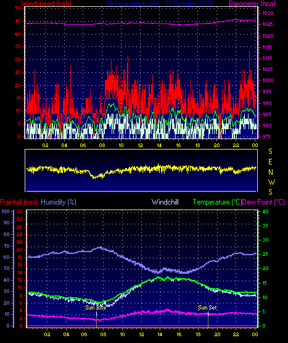Click the 100 tick on humidity axis

pos(6,211)
